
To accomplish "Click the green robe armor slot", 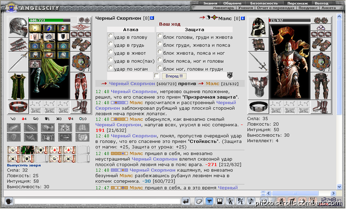I will [18, 86].
